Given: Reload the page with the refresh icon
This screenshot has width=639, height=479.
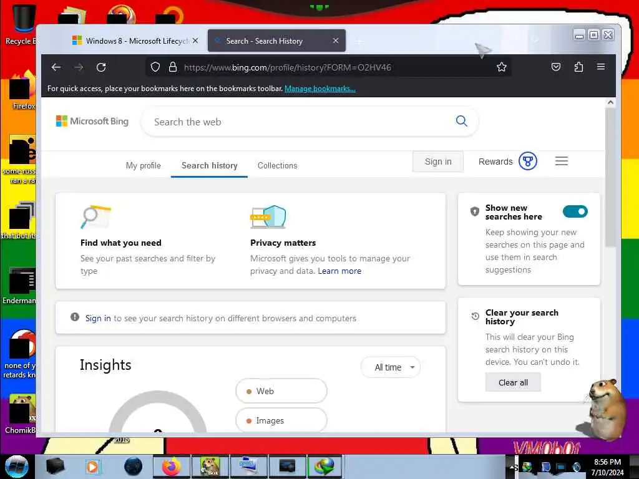Looking at the screenshot, I should click(x=101, y=67).
